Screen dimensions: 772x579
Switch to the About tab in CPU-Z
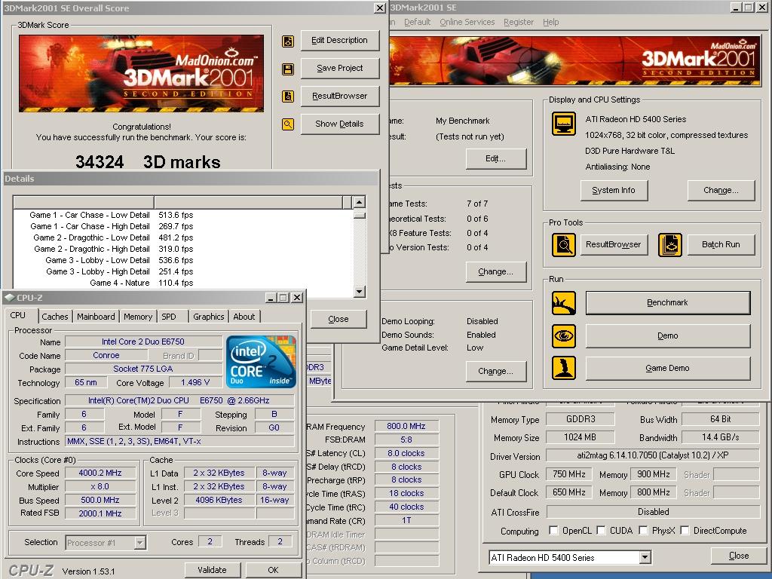[x=244, y=317]
